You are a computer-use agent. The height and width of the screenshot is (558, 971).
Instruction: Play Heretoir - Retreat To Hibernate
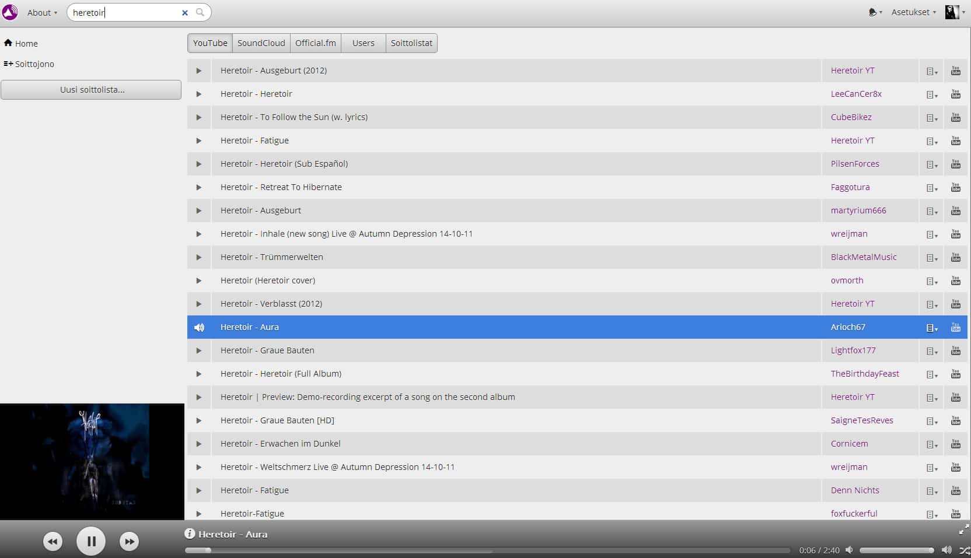[x=199, y=187]
